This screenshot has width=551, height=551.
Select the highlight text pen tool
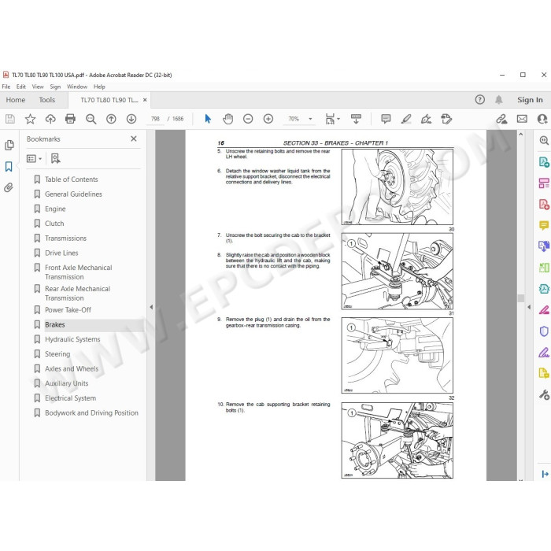(x=406, y=119)
